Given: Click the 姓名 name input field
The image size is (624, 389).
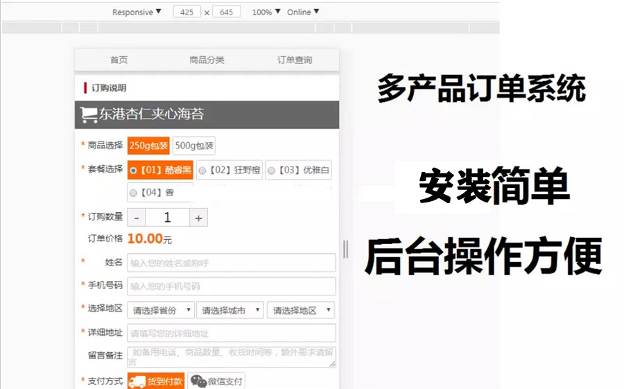Looking at the screenshot, I should [231, 263].
